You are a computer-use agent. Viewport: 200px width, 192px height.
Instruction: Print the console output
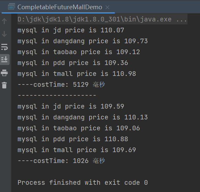[x=4, y=73]
